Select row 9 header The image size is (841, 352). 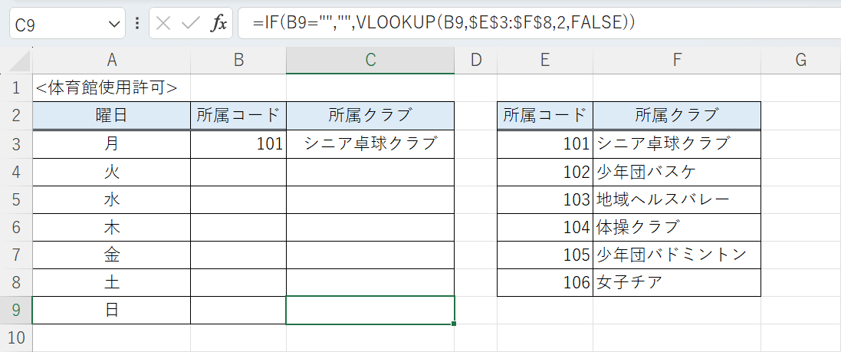[x=16, y=310]
